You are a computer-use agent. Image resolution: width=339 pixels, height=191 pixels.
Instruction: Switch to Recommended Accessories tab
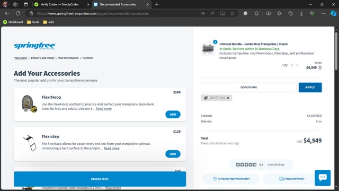tap(118, 4)
